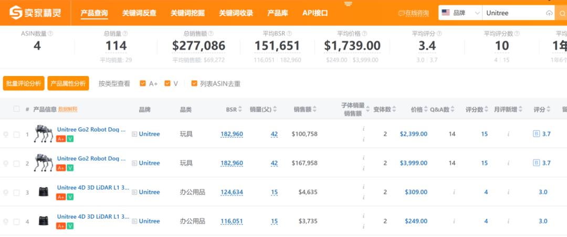567x237 pixels.
Task: Click the 卖家精灵 logo
Action: click(35, 13)
